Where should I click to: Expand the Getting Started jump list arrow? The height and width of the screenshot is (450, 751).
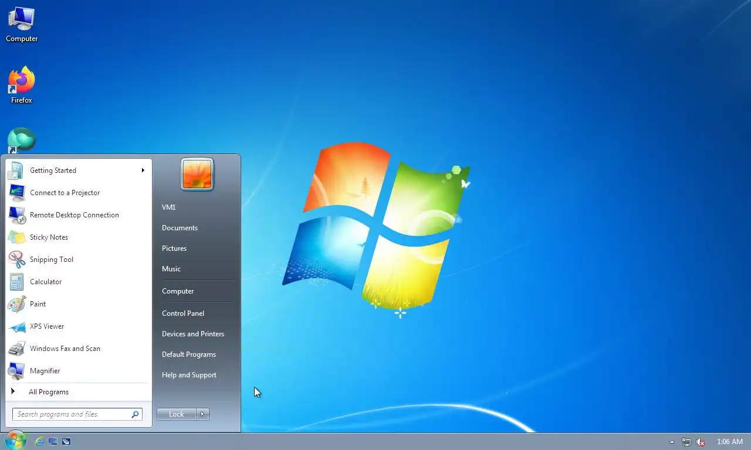point(143,171)
